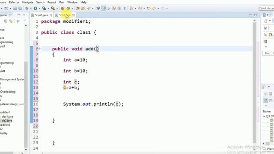Image resolution: width=274 pixels, height=154 pixels.
Task: Click the Search flashlight toolbar icon
Action: tap(89, 8)
